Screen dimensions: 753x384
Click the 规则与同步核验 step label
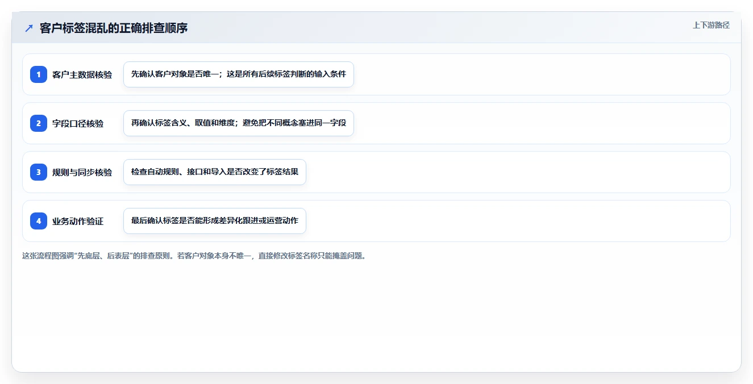[x=82, y=172]
